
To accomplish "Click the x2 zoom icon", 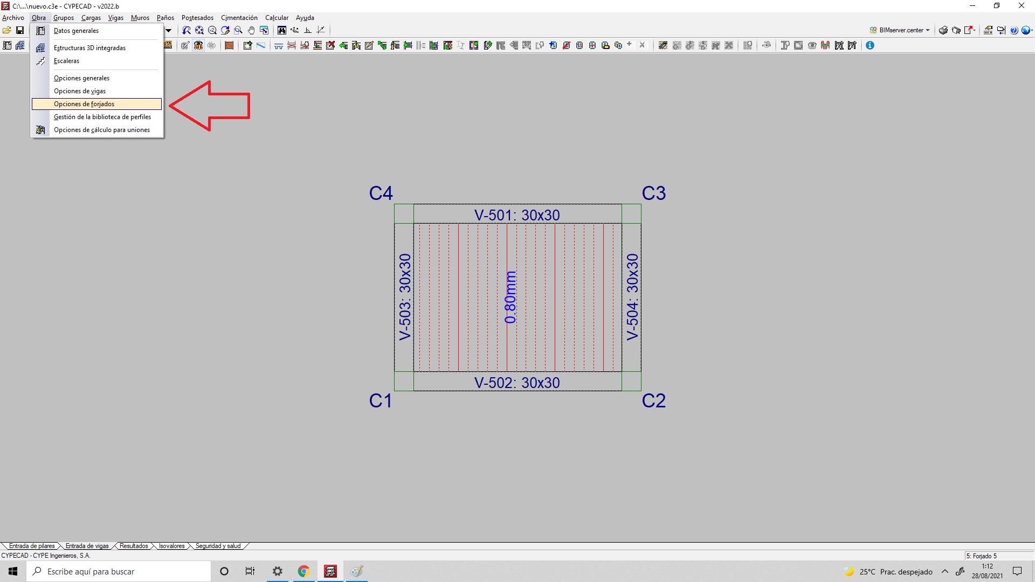I will click(212, 30).
